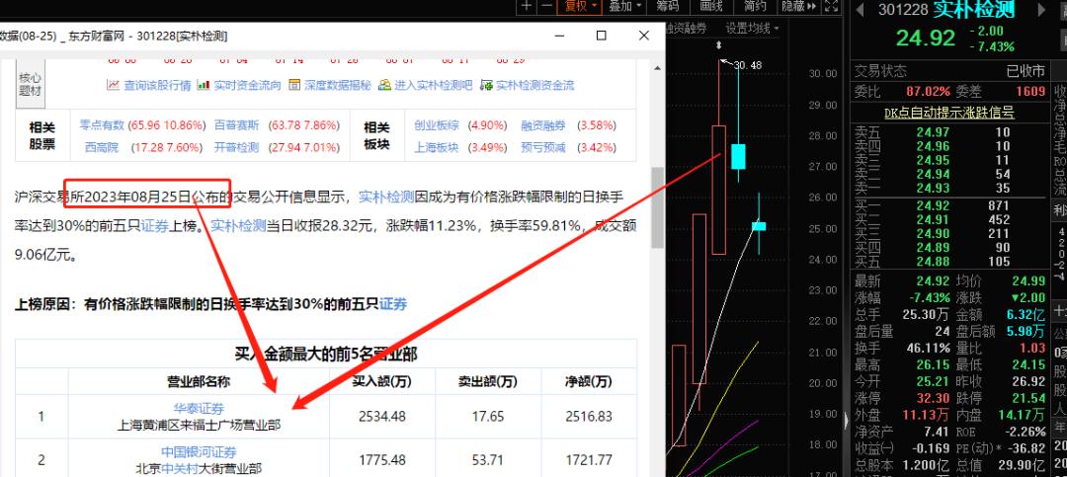Select the 筹码 toolbar tab

[667, 6]
